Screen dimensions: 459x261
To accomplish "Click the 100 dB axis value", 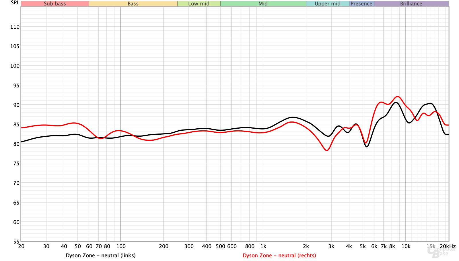I will 15,66.
